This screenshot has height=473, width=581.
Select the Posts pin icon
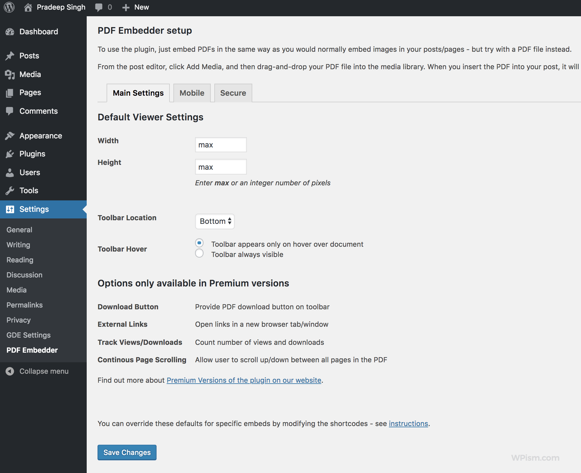(10, 55)
